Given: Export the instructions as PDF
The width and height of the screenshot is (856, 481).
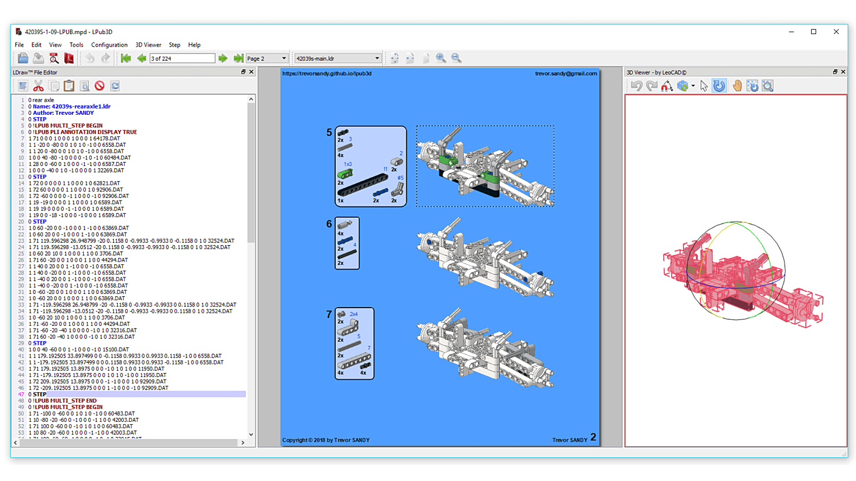Looking at the screenshot, I should (68, 58).
